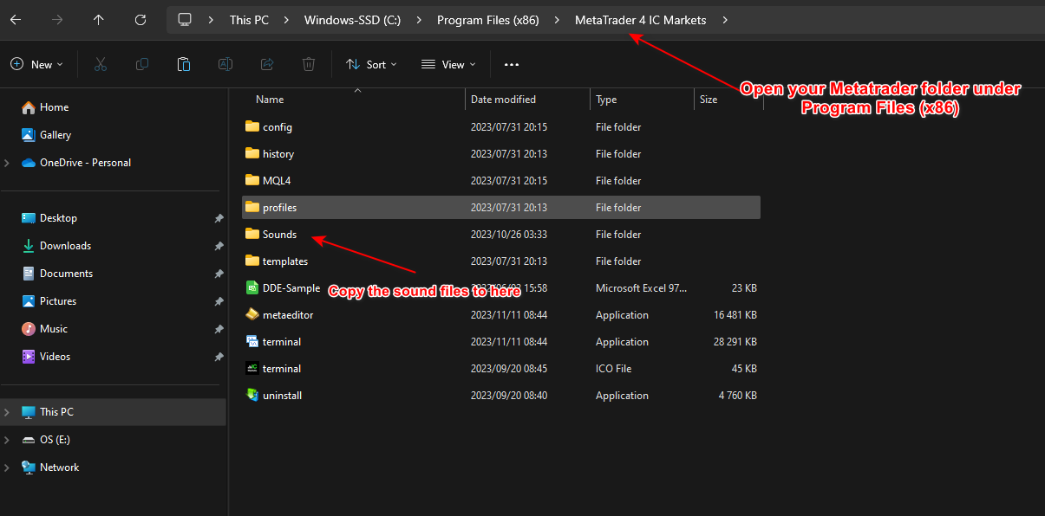The height and width of the screenshot is (516, 1045).
Task: Open the Sounds folder
Action: (279, 235)
